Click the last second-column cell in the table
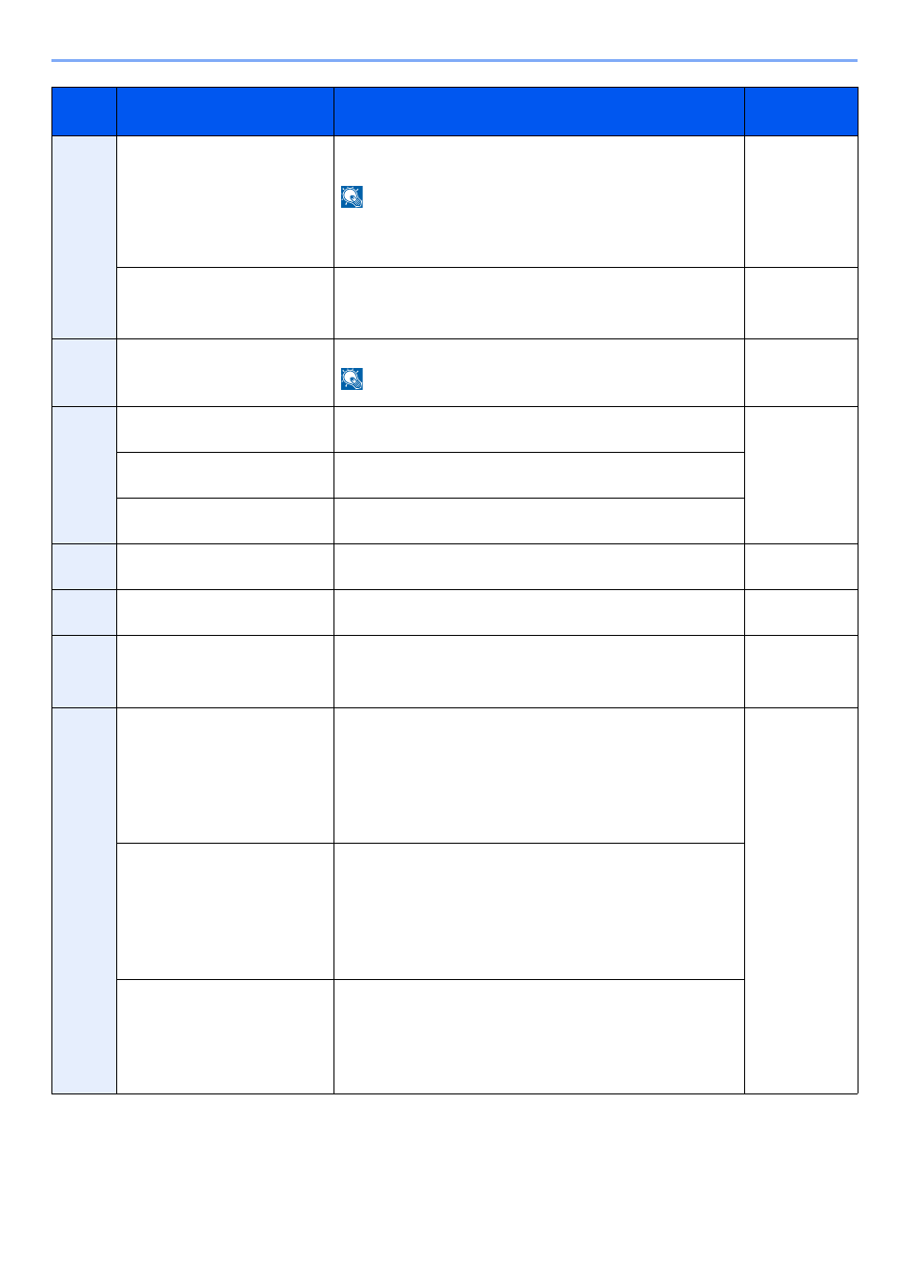909x1287 pixels. point(225,1036)
